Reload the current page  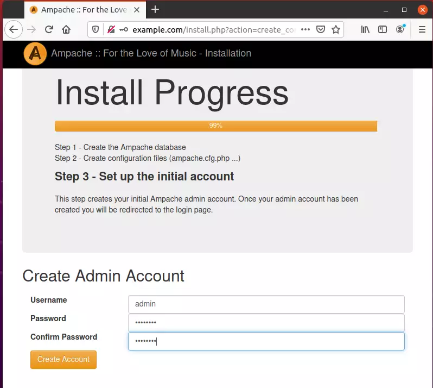(x=49, y=29)
